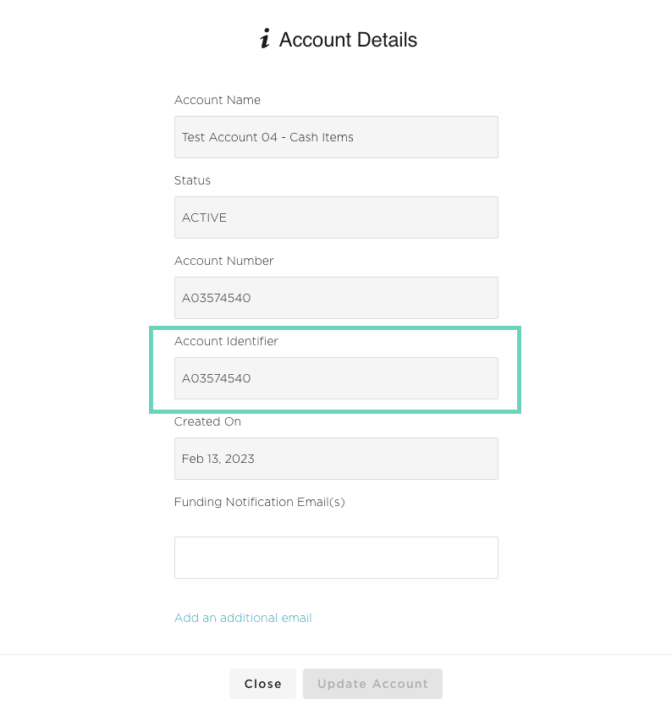Click the info icon beside Account Details
This screenshot has height=710, width=672.
coord(266,39)
